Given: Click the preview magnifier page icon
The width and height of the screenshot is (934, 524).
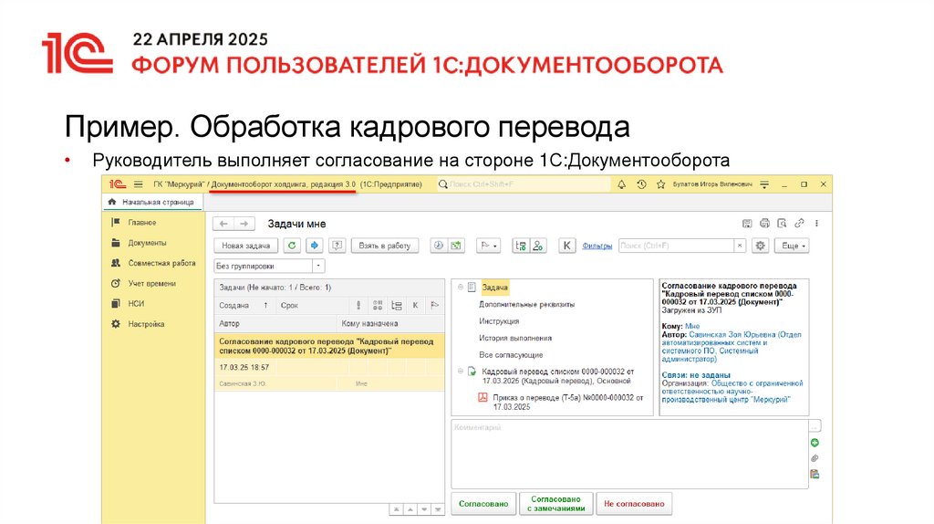Looking at the screenshot, I should pyautogui.click(x=782, y=224).
